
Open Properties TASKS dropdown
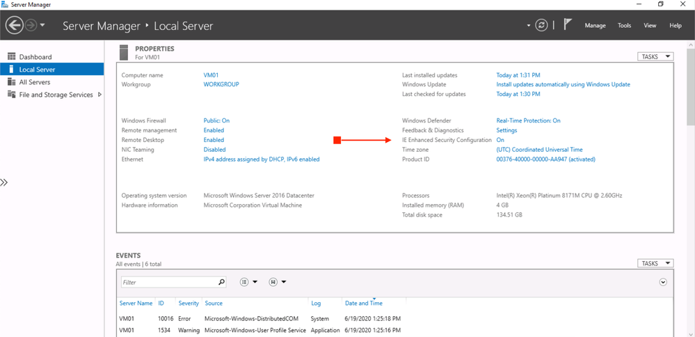[x=655, y=56]
